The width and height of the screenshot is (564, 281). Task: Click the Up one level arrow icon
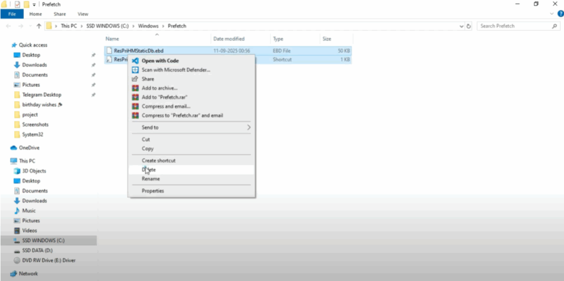39,26
